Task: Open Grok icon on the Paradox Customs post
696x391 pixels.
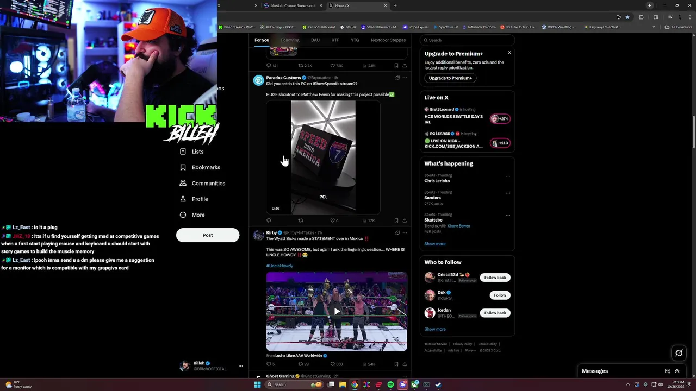Action: (x=397, y=78)
